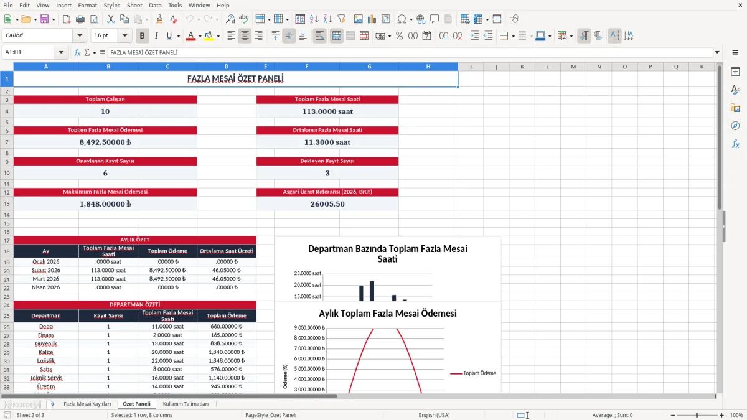Click Sheet 2 of 3 status text
Screen dimensions: 747x420
point(31,415)
